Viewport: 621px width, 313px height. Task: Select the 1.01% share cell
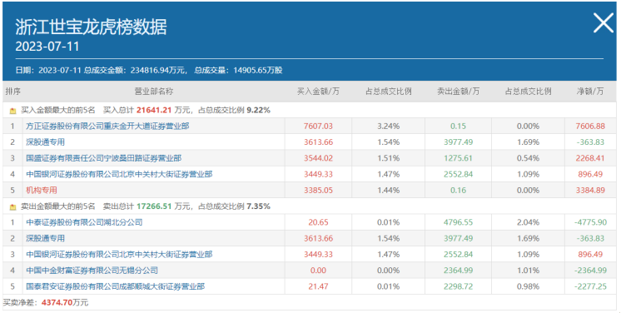pyautogui.click(x=528, y=271)
